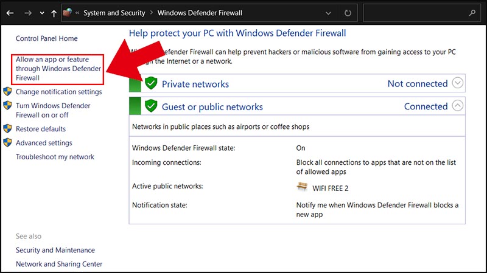Click the Back navigation arrow
487x273 pixels.
tap(10, 13)
